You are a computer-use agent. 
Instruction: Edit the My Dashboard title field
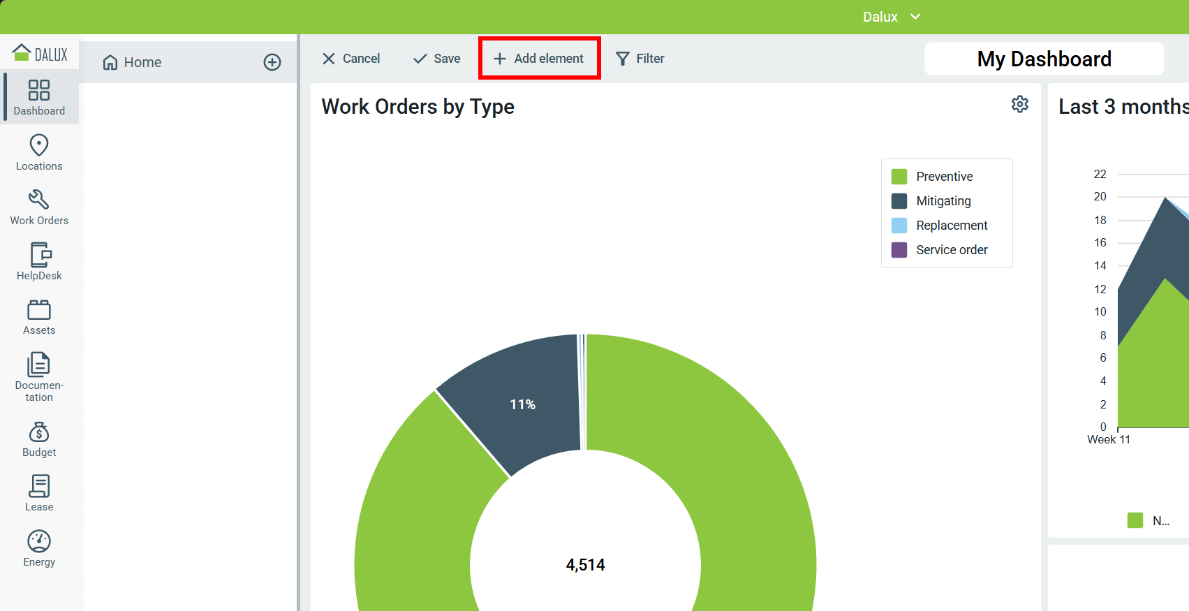click(1044, 59)
